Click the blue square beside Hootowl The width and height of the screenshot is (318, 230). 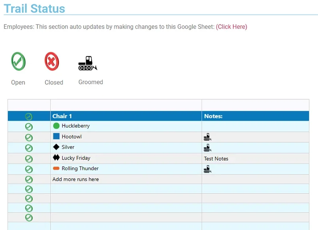[56, 137]
